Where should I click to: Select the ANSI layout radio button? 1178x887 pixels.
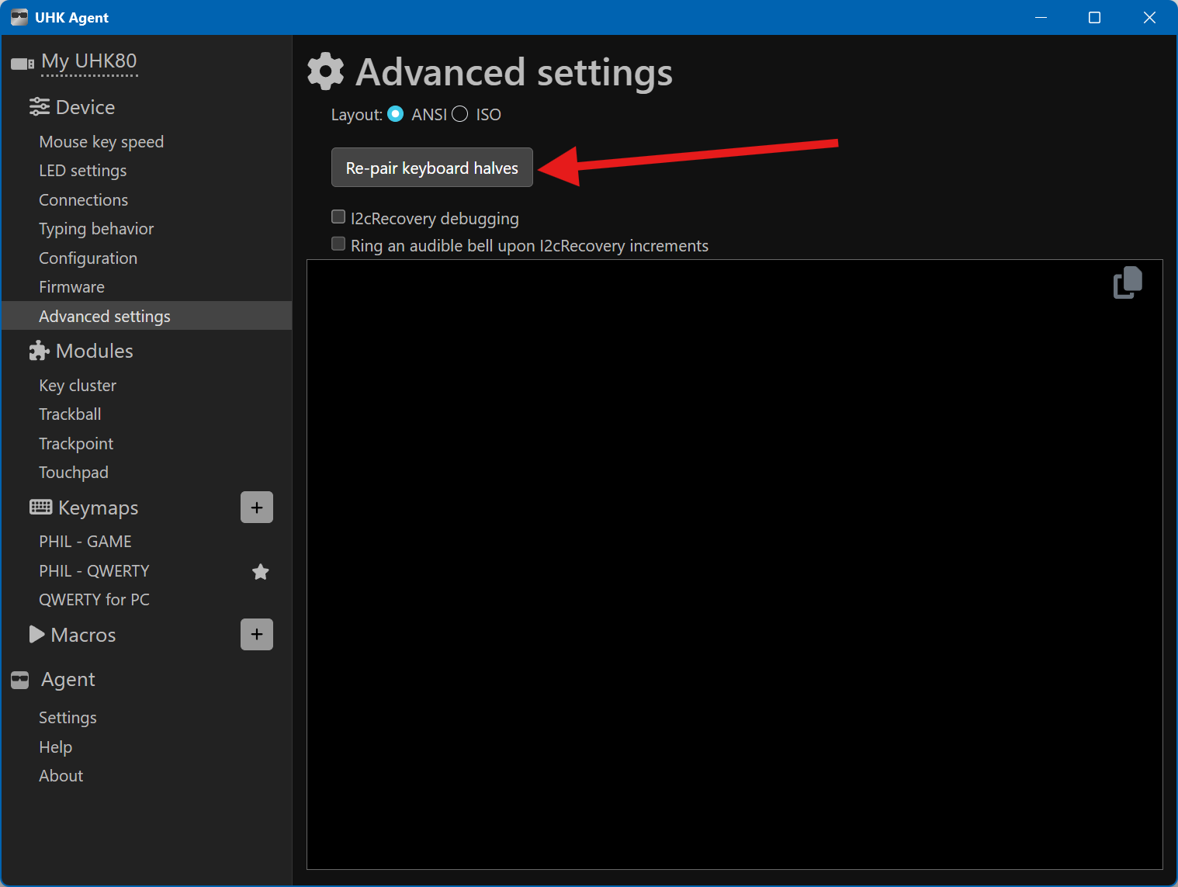click(x=396, y=114)
